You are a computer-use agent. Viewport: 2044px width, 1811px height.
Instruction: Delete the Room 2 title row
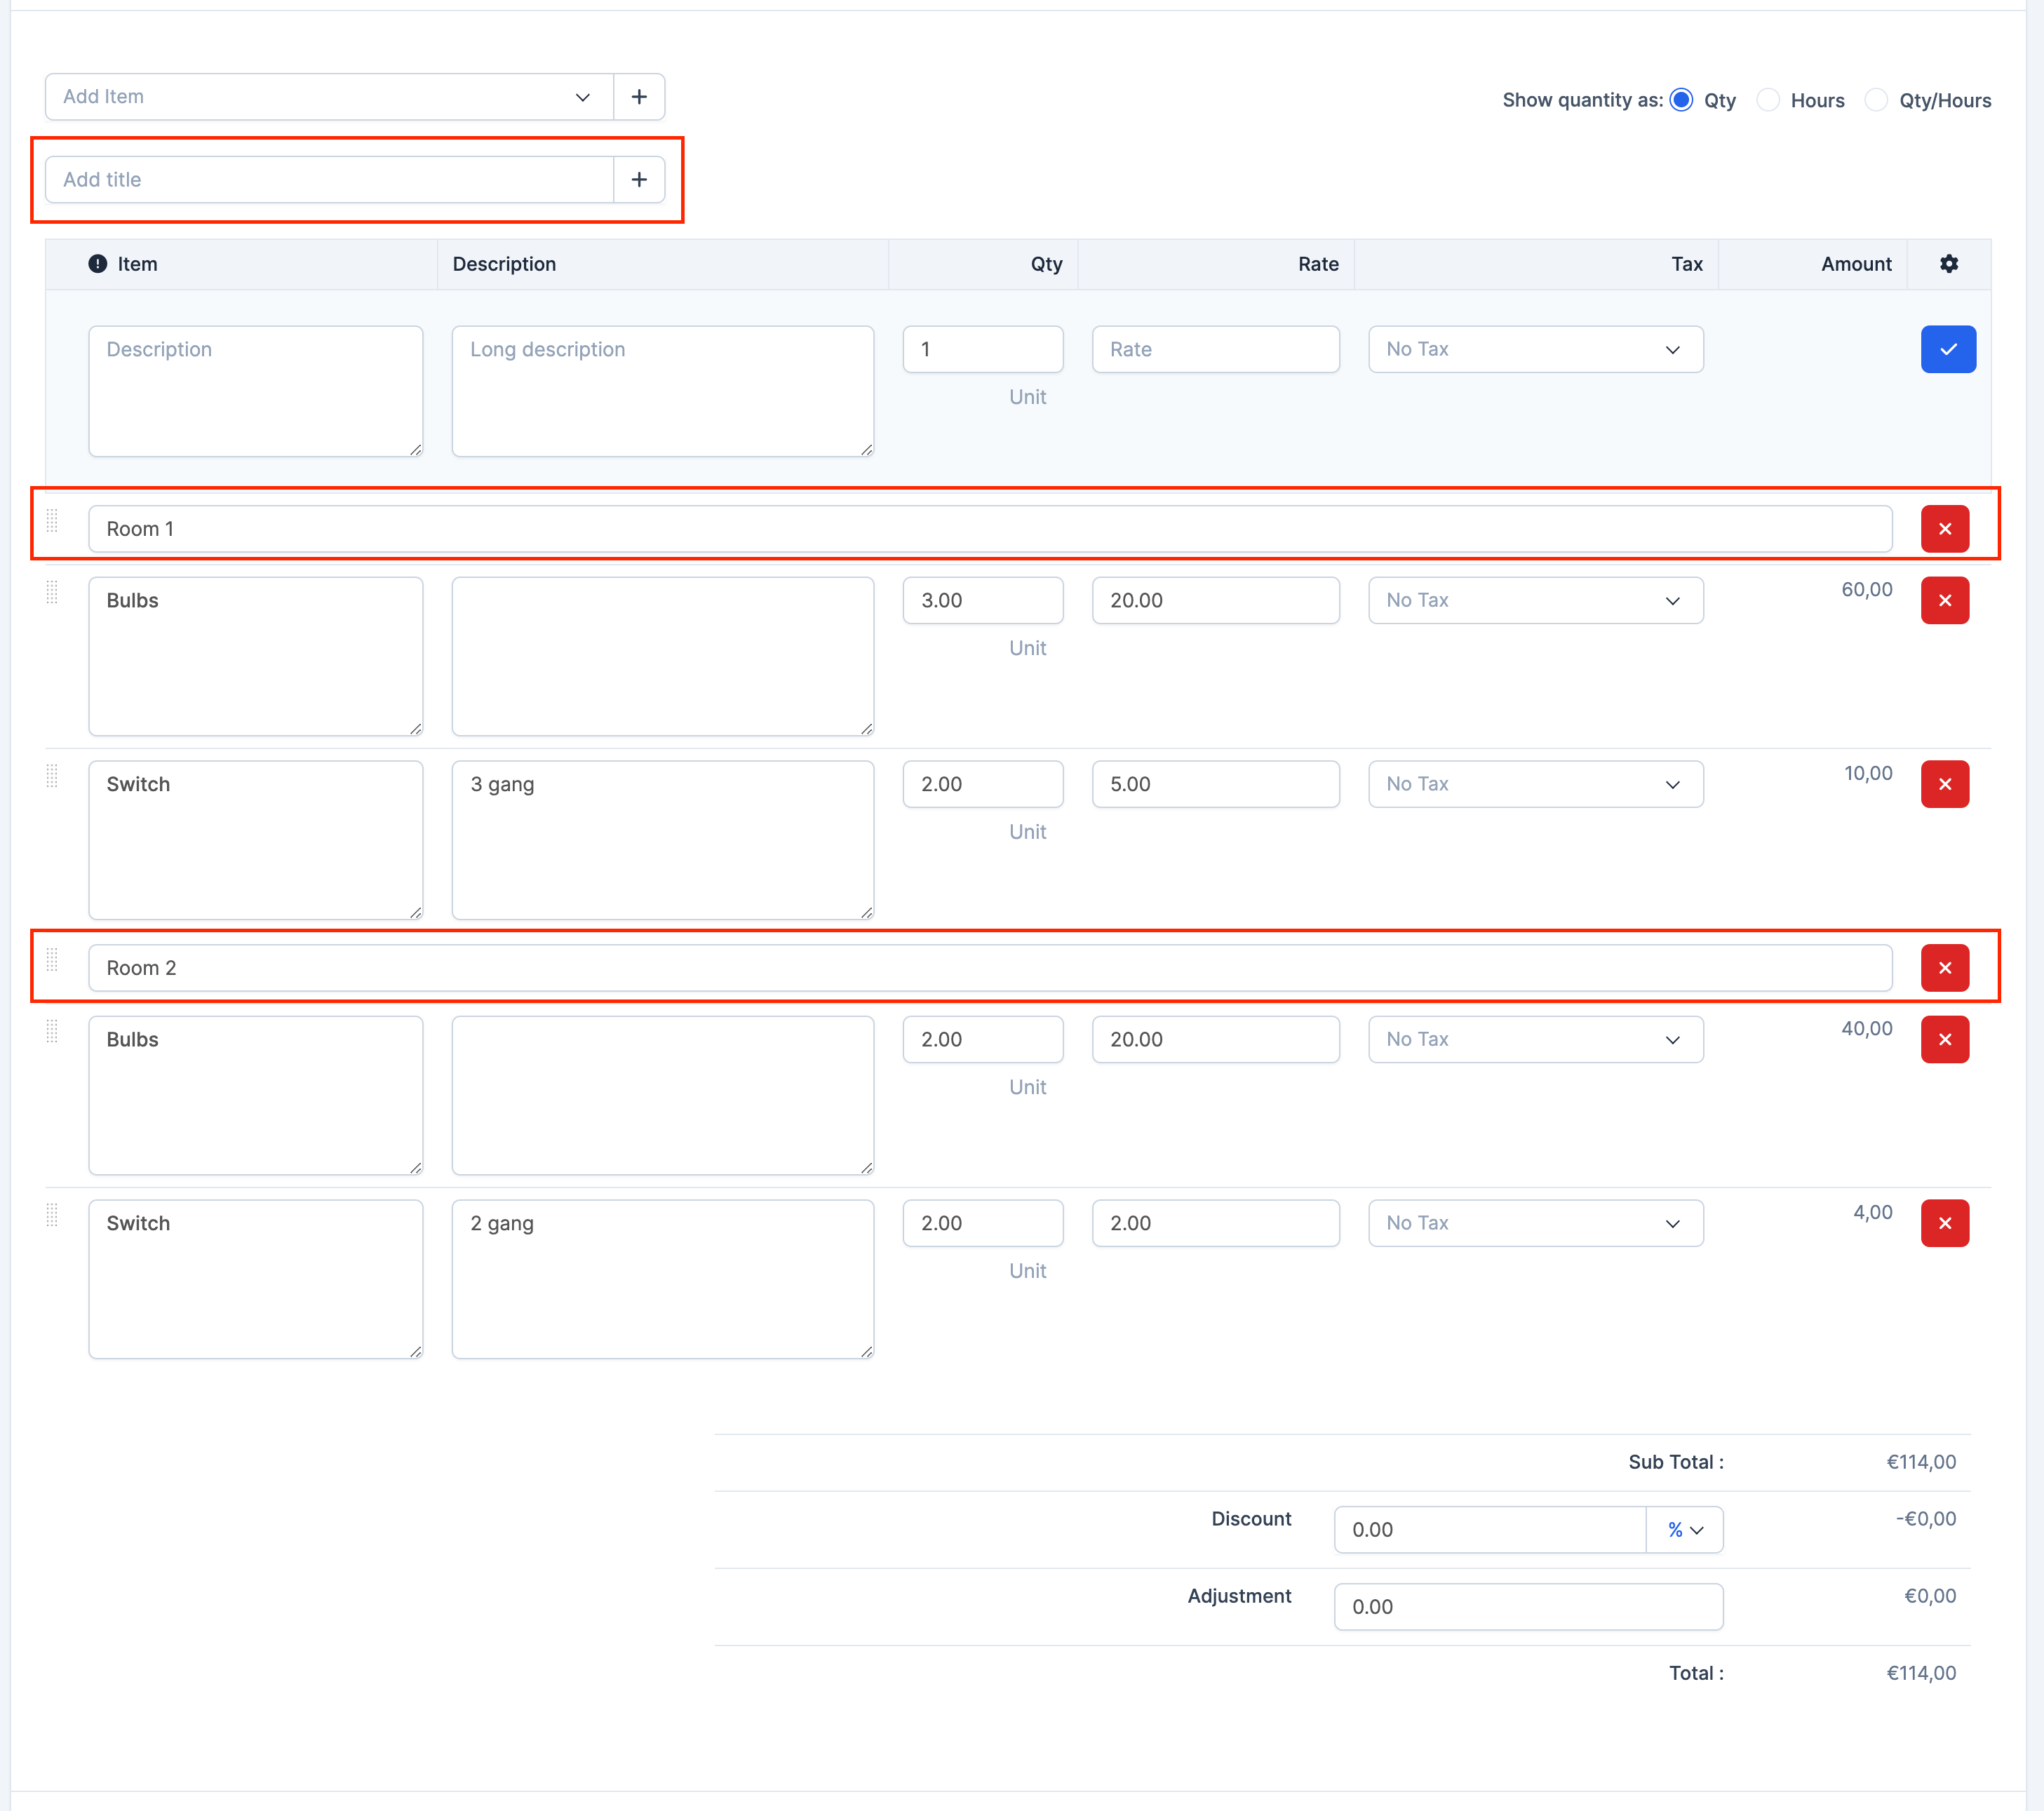pos(1945,968)
